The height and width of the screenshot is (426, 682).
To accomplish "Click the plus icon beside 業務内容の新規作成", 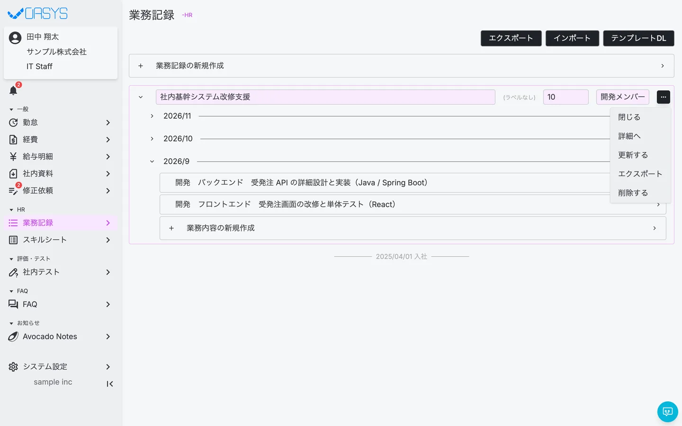I will pos(171,228).
